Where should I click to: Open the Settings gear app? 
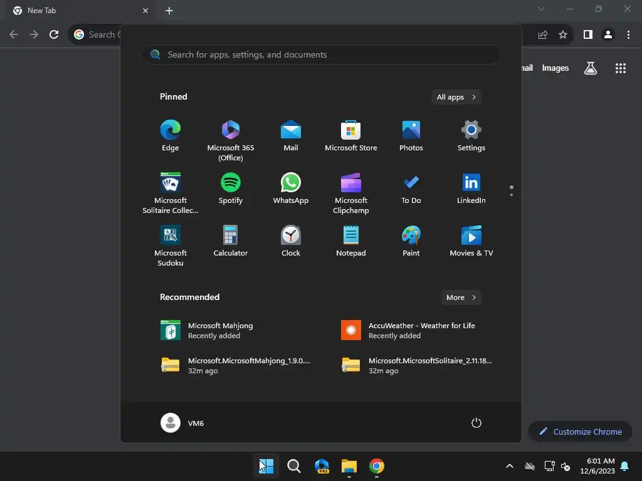[471, 136]
